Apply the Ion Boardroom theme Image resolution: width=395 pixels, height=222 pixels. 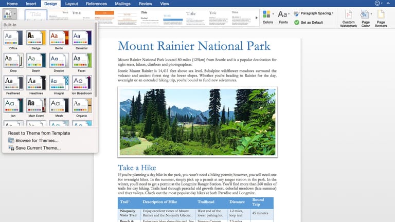[82, 85]
